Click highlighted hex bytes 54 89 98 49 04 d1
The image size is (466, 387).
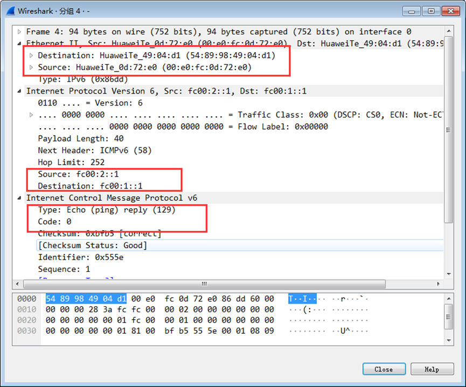86,299
